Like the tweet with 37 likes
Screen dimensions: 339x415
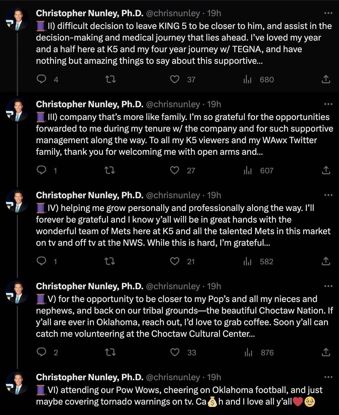coord(174,79)
